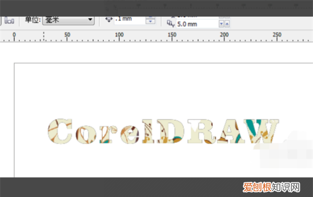Select the patterned CorelDRAW text object

163,131
